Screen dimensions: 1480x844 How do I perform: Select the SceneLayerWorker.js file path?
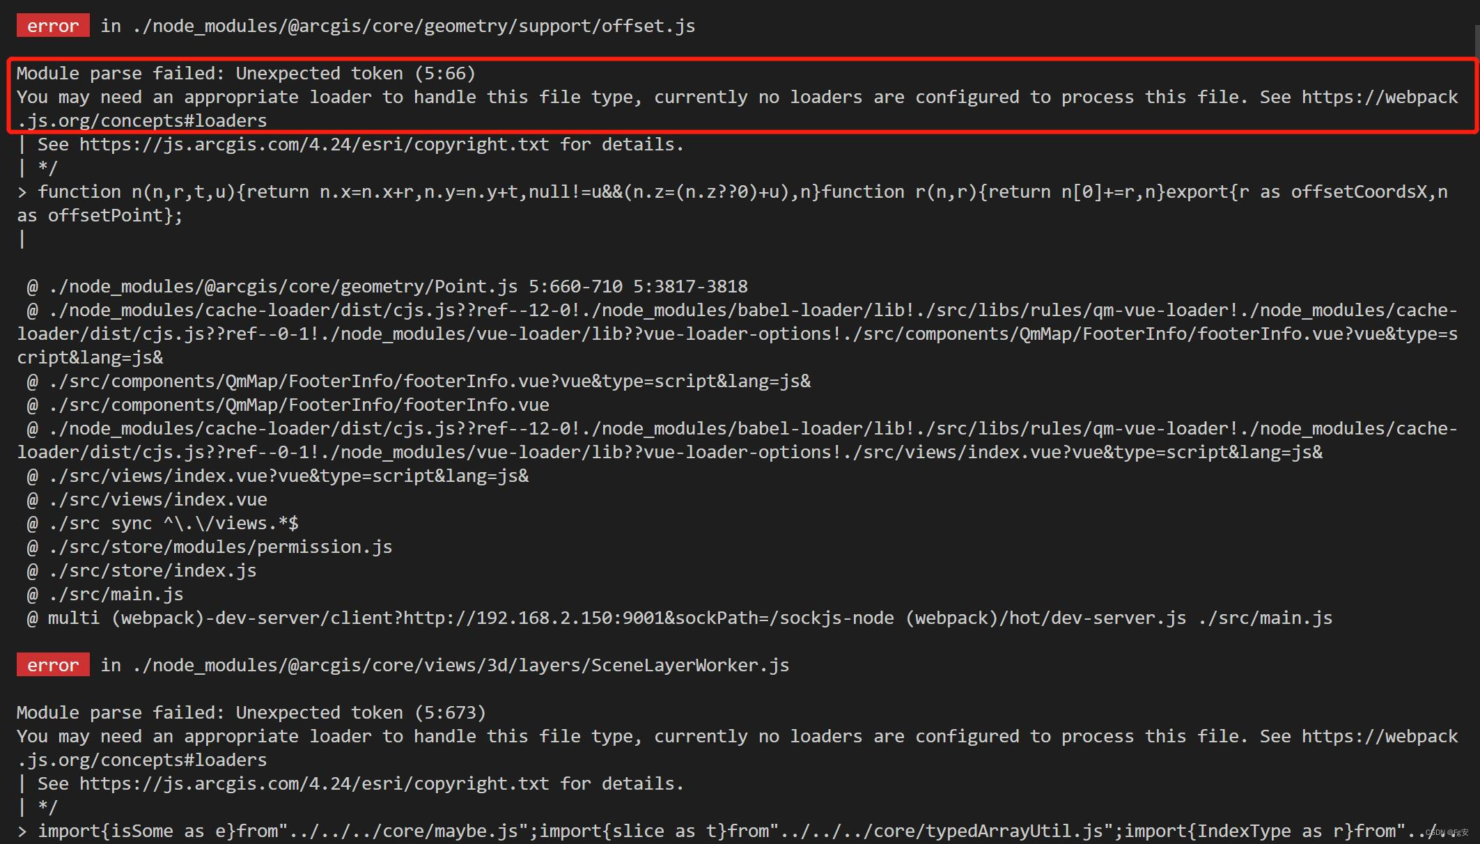[x=460, y=664]
